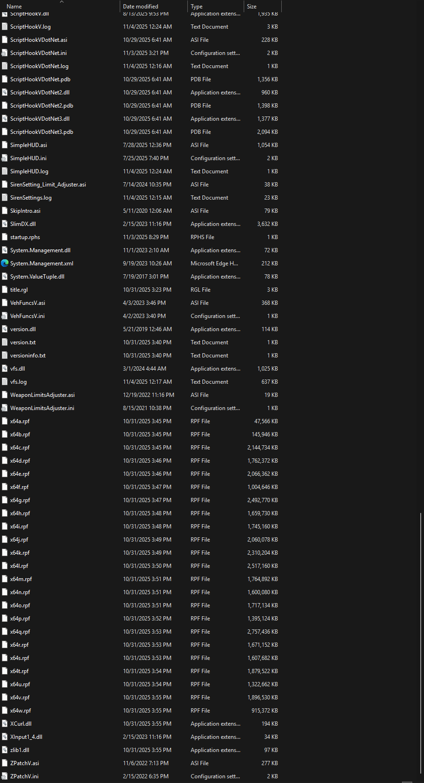Select x64h.rpf file name

tap(20, 513)
